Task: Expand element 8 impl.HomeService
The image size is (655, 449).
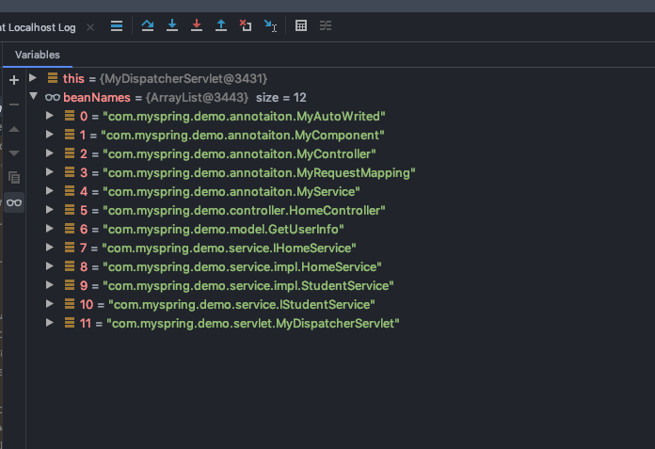Action: click(x=49, y=265)
